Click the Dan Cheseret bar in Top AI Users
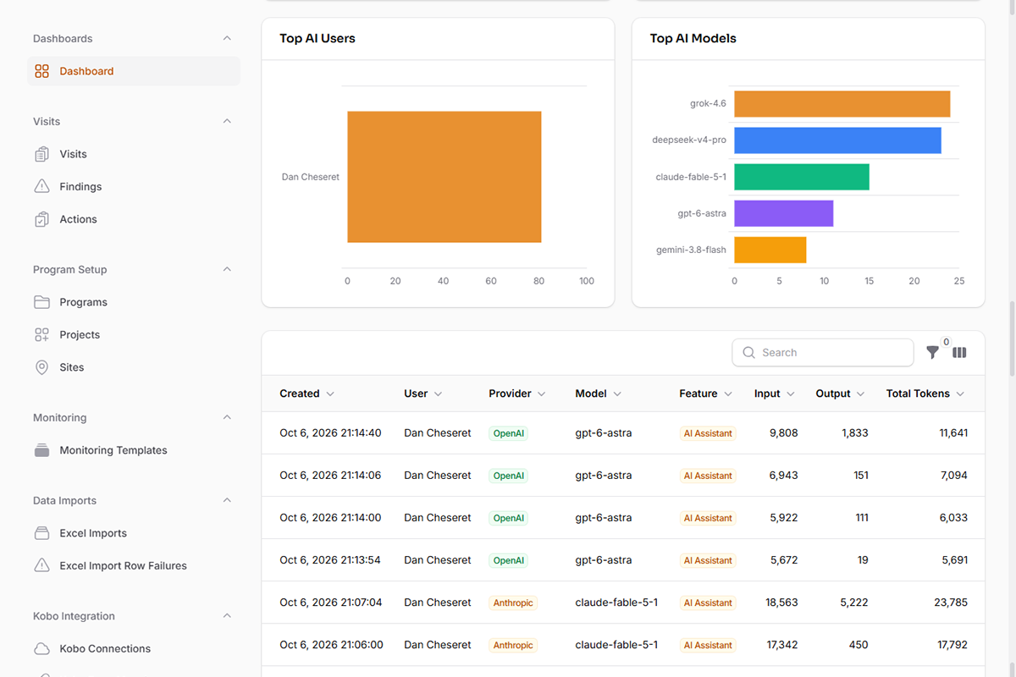Viewport: 1016px width, 677px height. click(444, 177)
